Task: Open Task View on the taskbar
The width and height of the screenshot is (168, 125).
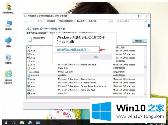Action: tap(14, 123)
